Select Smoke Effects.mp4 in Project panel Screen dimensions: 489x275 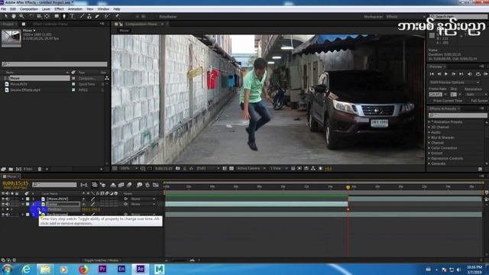click(25, 90)
